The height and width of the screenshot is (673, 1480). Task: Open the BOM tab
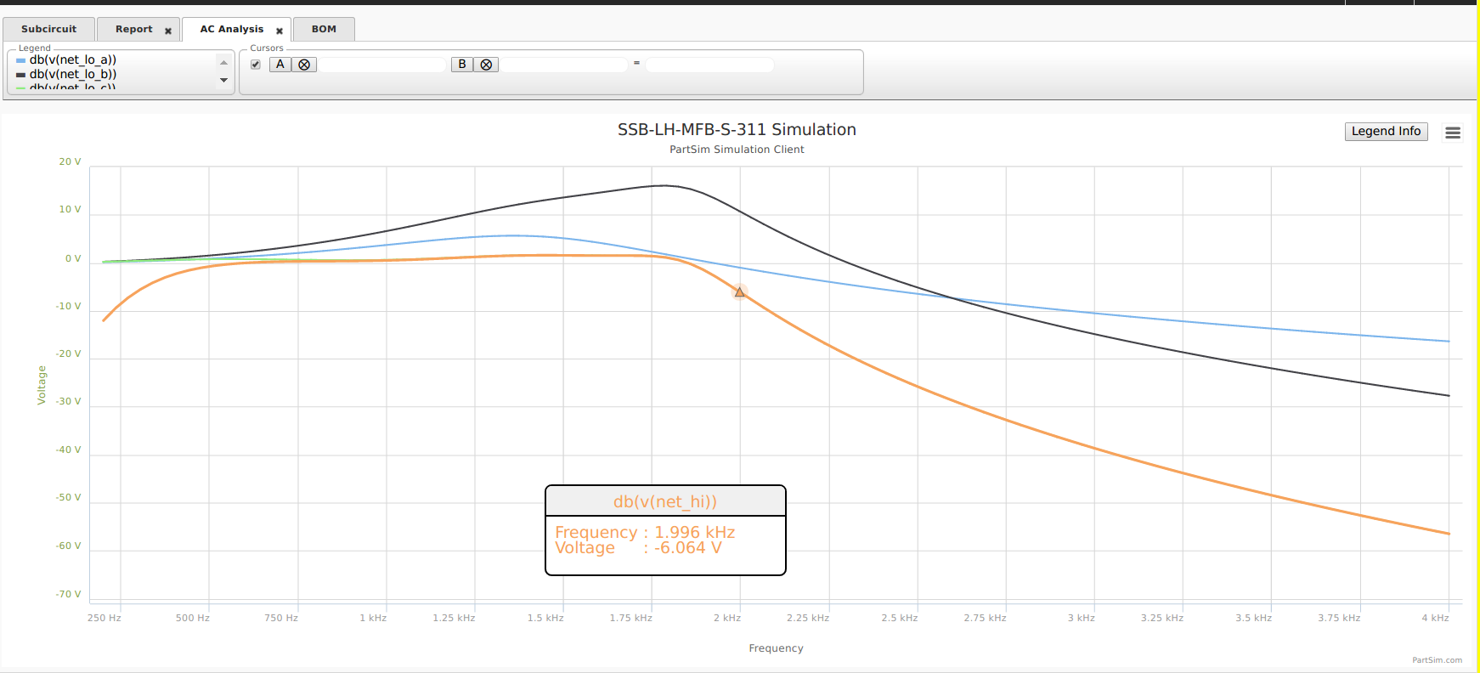coord(324,29)
